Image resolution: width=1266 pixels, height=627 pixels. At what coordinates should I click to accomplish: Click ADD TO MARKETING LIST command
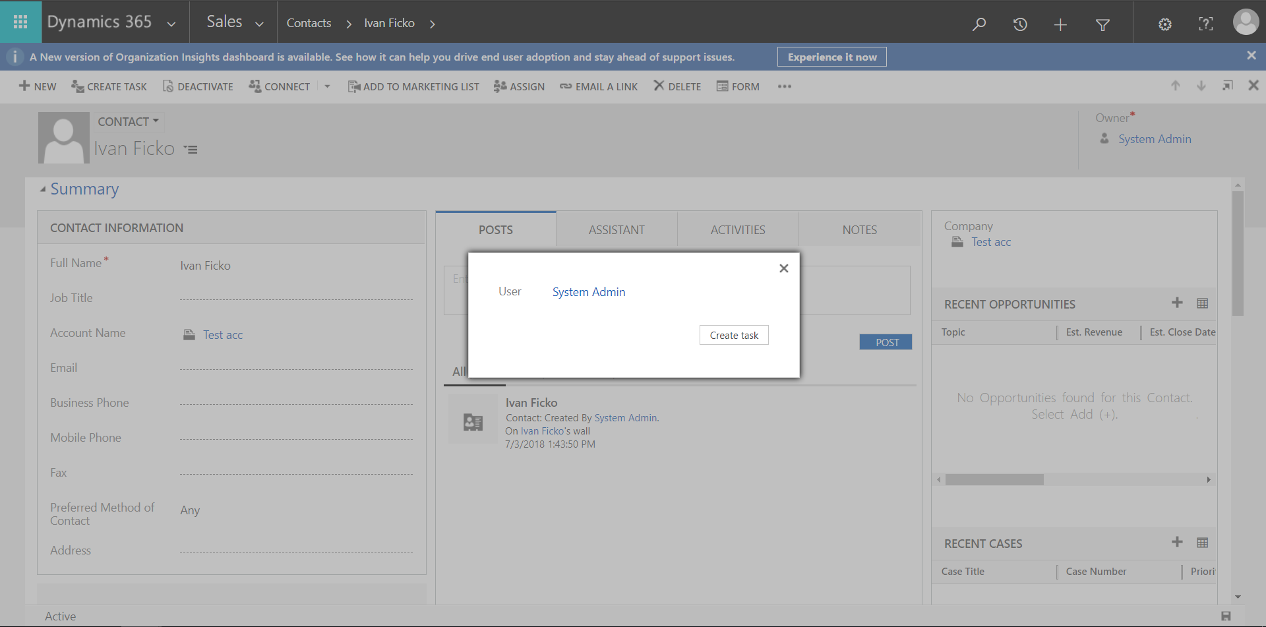(413, 86)
